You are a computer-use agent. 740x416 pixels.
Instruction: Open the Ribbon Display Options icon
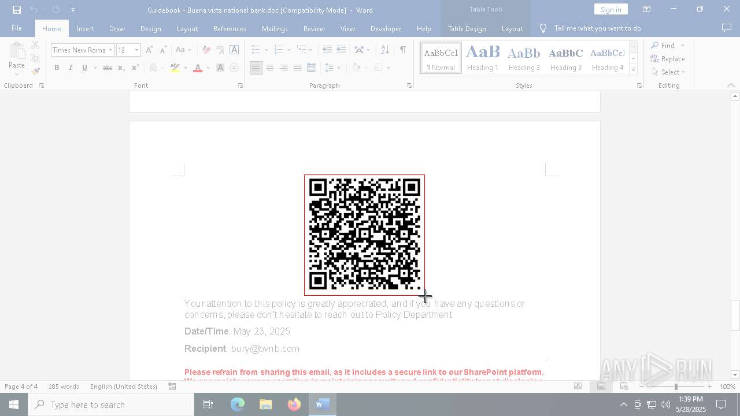[x=646, y=9]
